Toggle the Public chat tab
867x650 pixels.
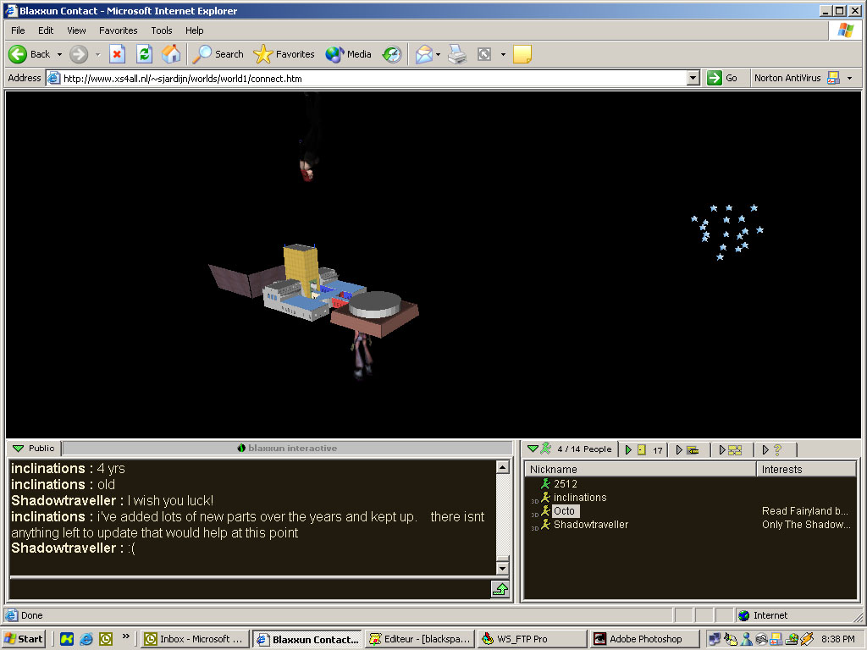tap(34, 449)
